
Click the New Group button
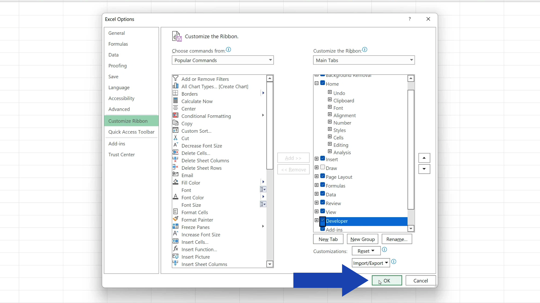(362, 239)
